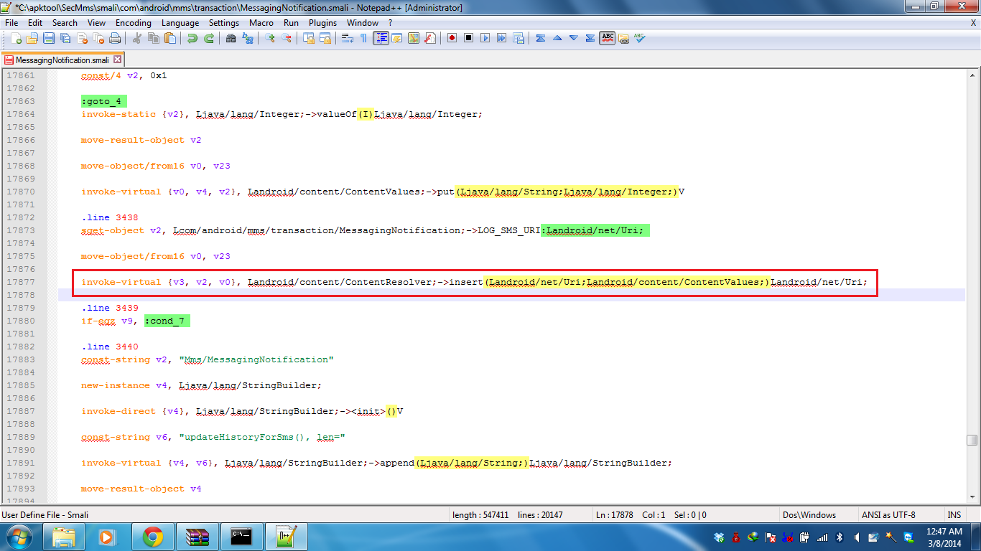Open the Macro menu
Screen dimensions: 981x551
coord(261,23)
